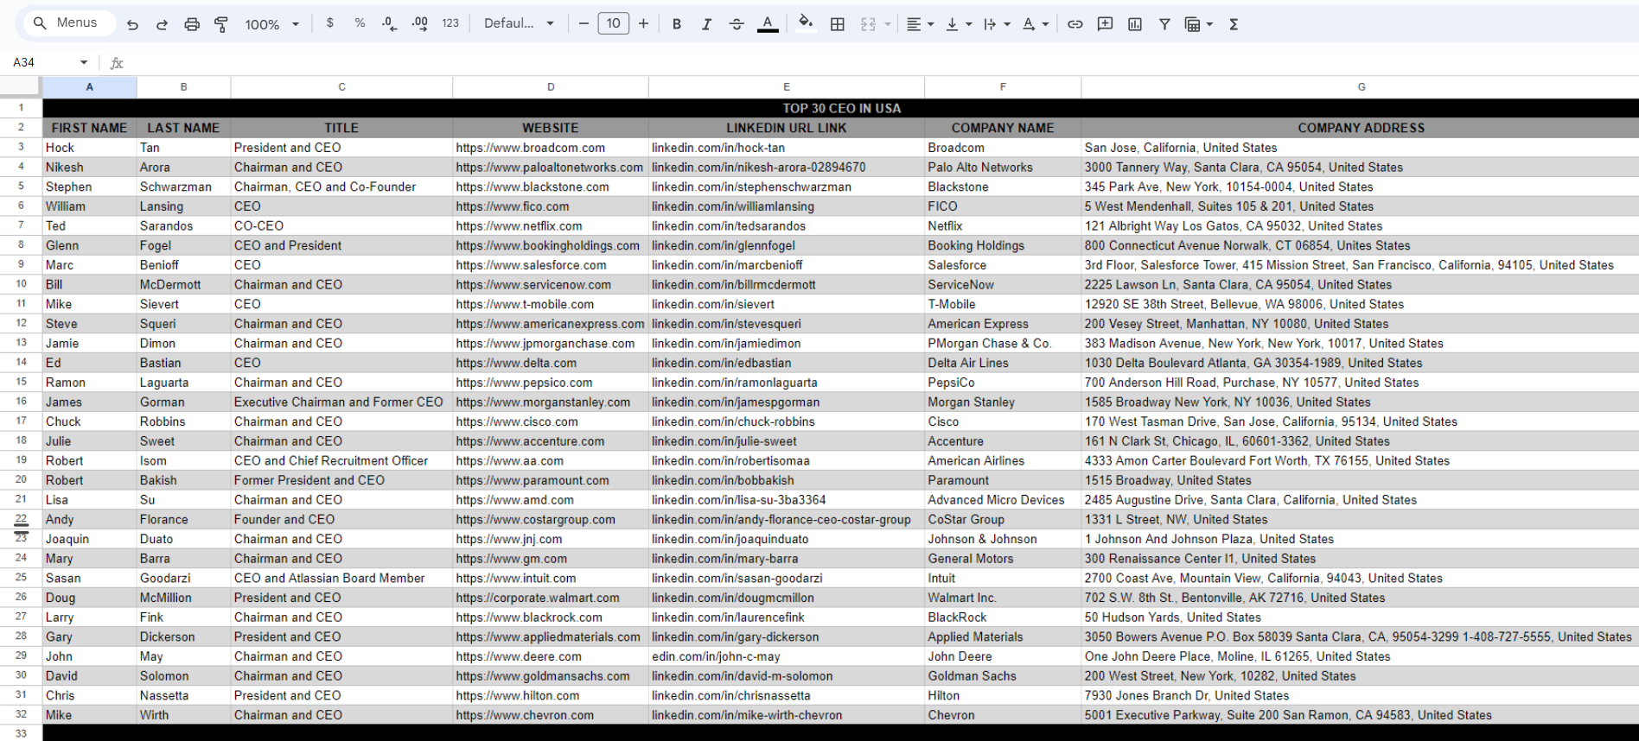Open the text color picker
The height and width of the screenshot is (741, 1639).
(768, 24)
